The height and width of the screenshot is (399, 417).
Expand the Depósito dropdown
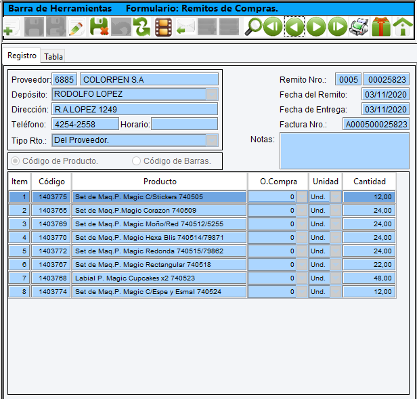[213, 94]
